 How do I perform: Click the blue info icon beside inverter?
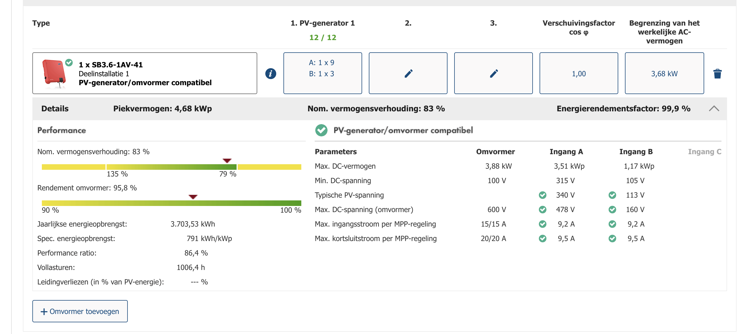click(x=270, y=73)
